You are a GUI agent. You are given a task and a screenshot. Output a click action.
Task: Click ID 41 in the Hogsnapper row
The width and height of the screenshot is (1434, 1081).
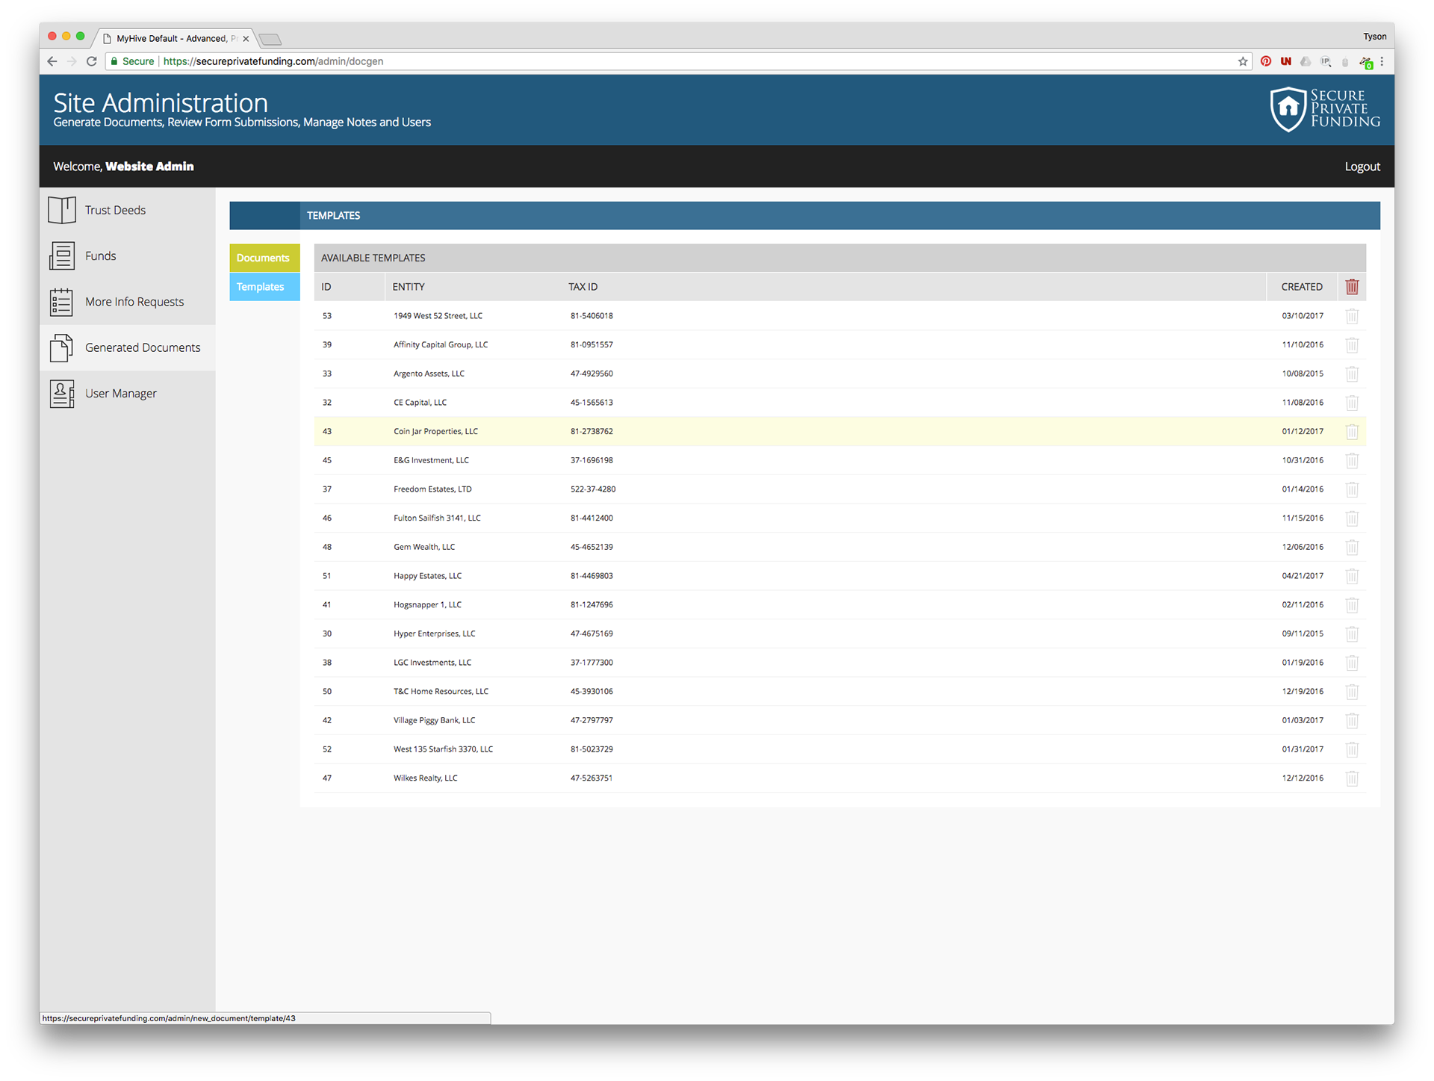click(x=326, y=605)
